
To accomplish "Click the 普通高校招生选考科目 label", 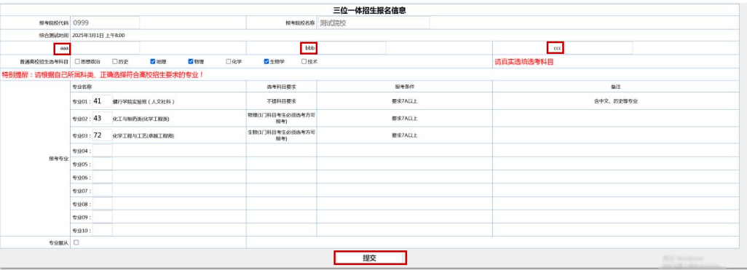I will (x=44, y=62).
